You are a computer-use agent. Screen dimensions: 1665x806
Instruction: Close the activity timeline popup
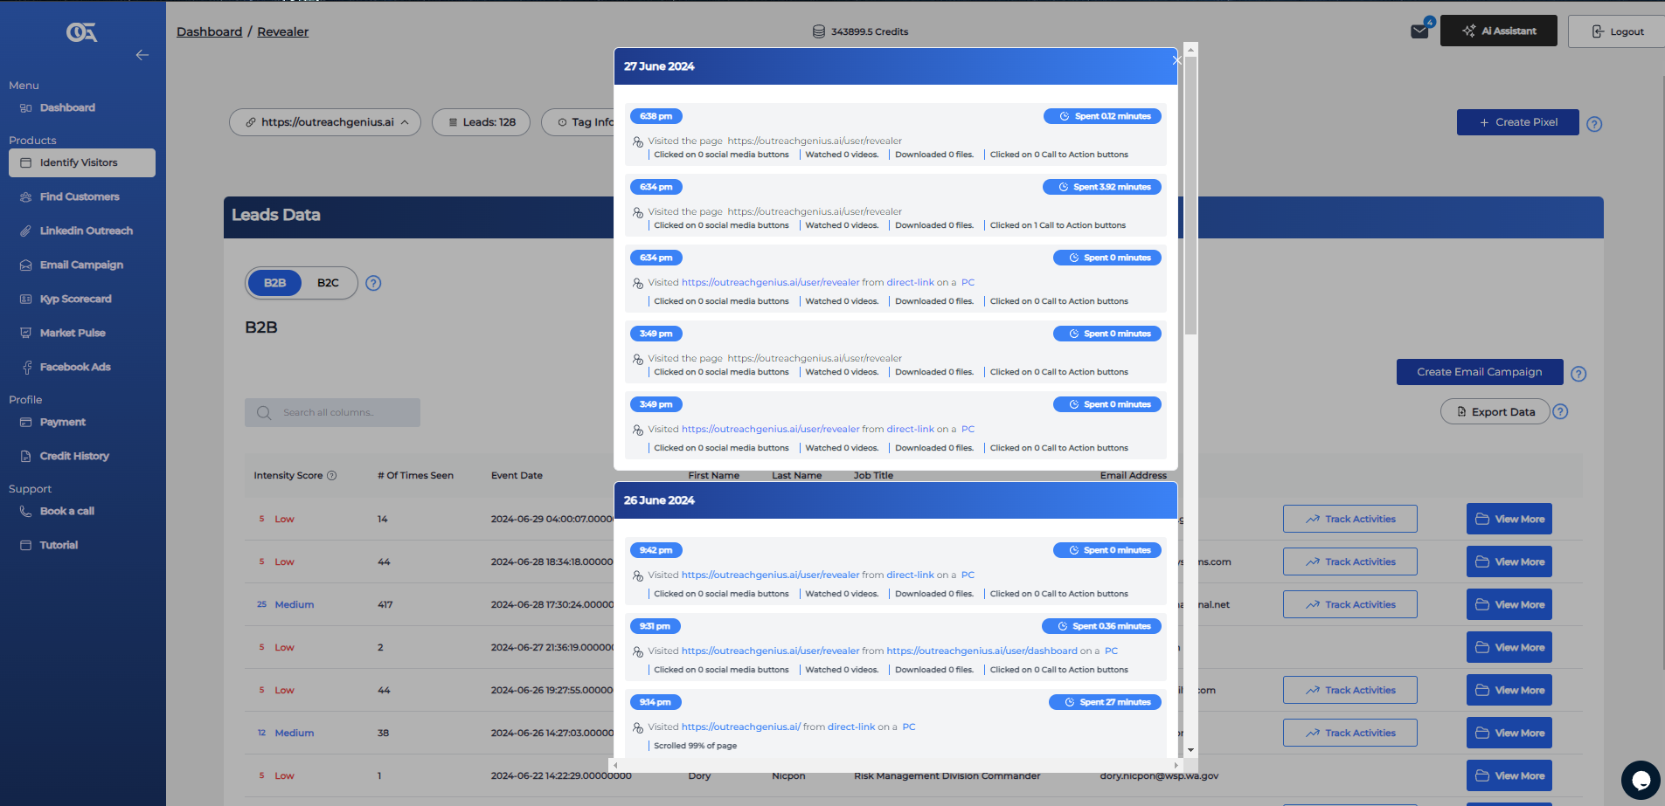coord(1176,60)
